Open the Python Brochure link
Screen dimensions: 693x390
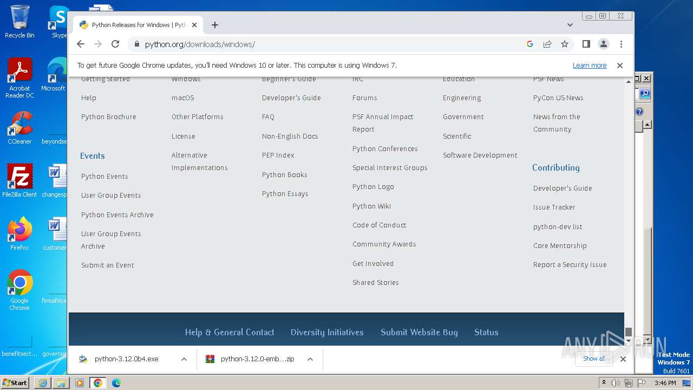[x=109, y=117]
